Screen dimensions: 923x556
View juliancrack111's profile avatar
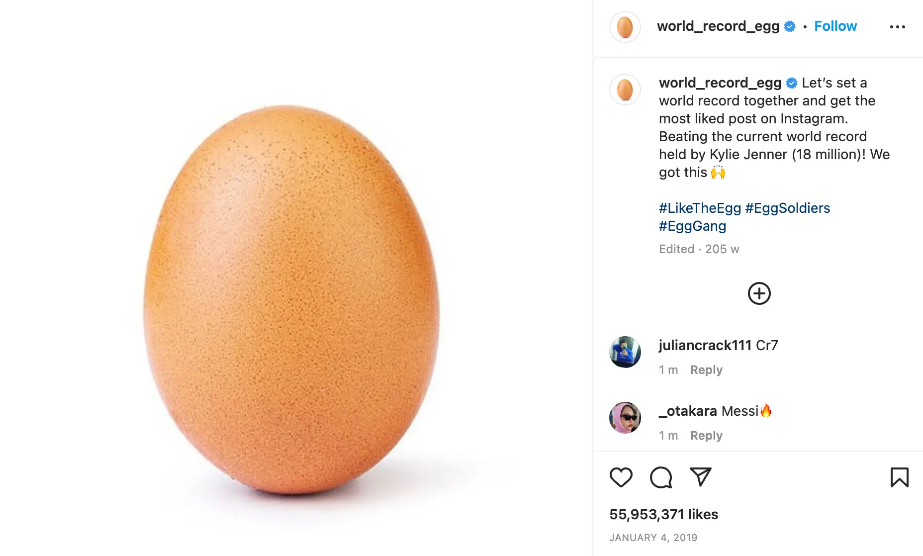pyautogui.click(x=625, y=352)
